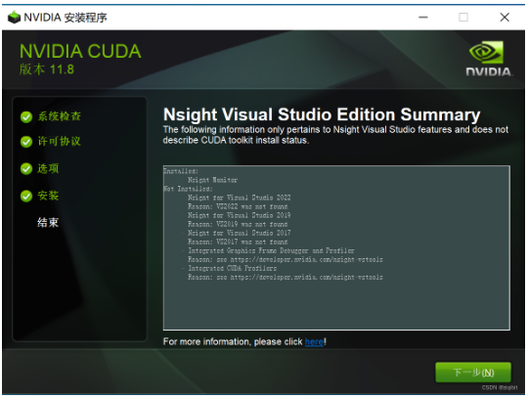The width and height of the screenshot is (528, 399).
Task: Click the 版本 11.8 version label
Action: click(x=47, y=69)
